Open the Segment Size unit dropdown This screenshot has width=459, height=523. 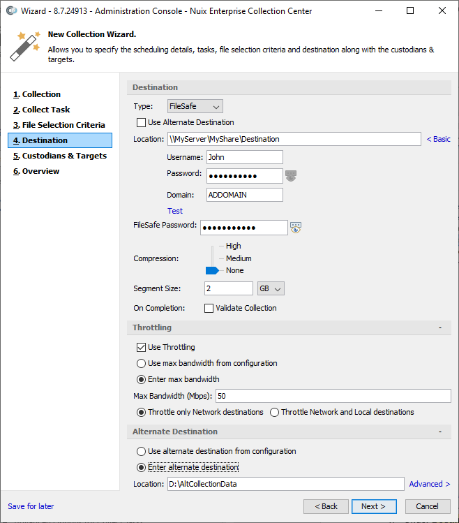[x=271, y=288]
